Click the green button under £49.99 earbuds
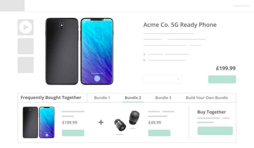This screenshot has width=254, height=148. [x=159, y=133]
